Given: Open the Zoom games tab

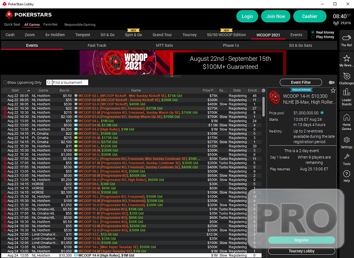Looking at the screenshot, I should click(30, 35).
